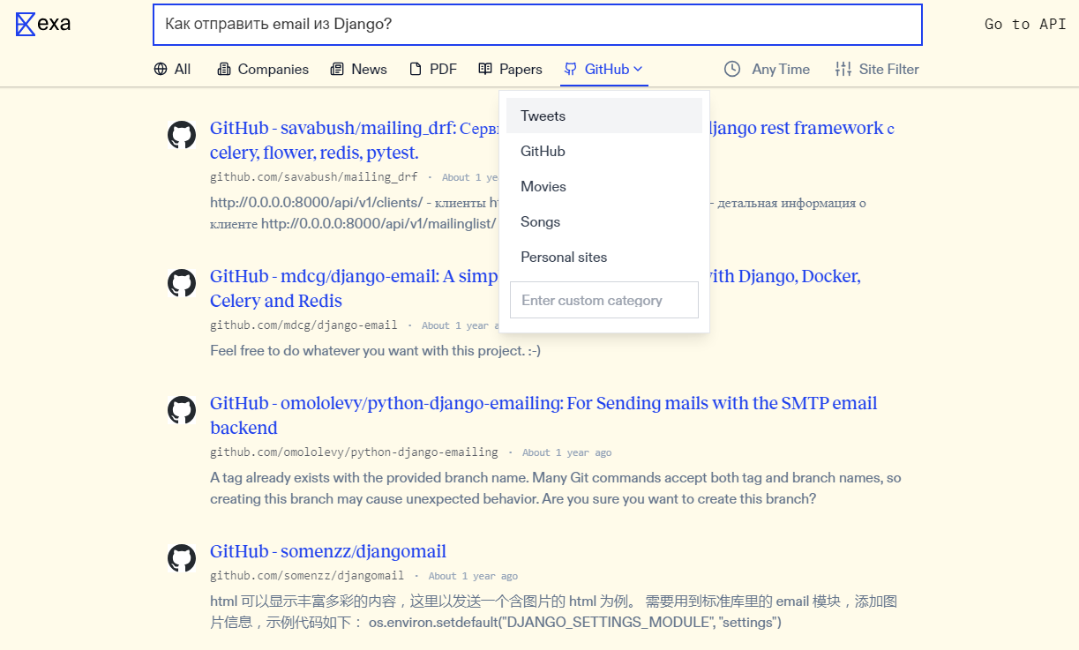This screenshot has height=650, width=1079.
Task: Open savabush/mailing_drf result title
Action: [x=552, y=140]
